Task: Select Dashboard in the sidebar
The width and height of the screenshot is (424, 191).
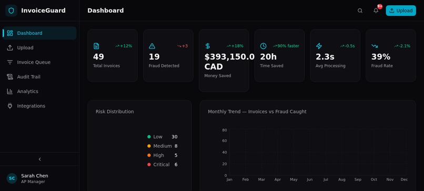Action: [x=39, y=33]
